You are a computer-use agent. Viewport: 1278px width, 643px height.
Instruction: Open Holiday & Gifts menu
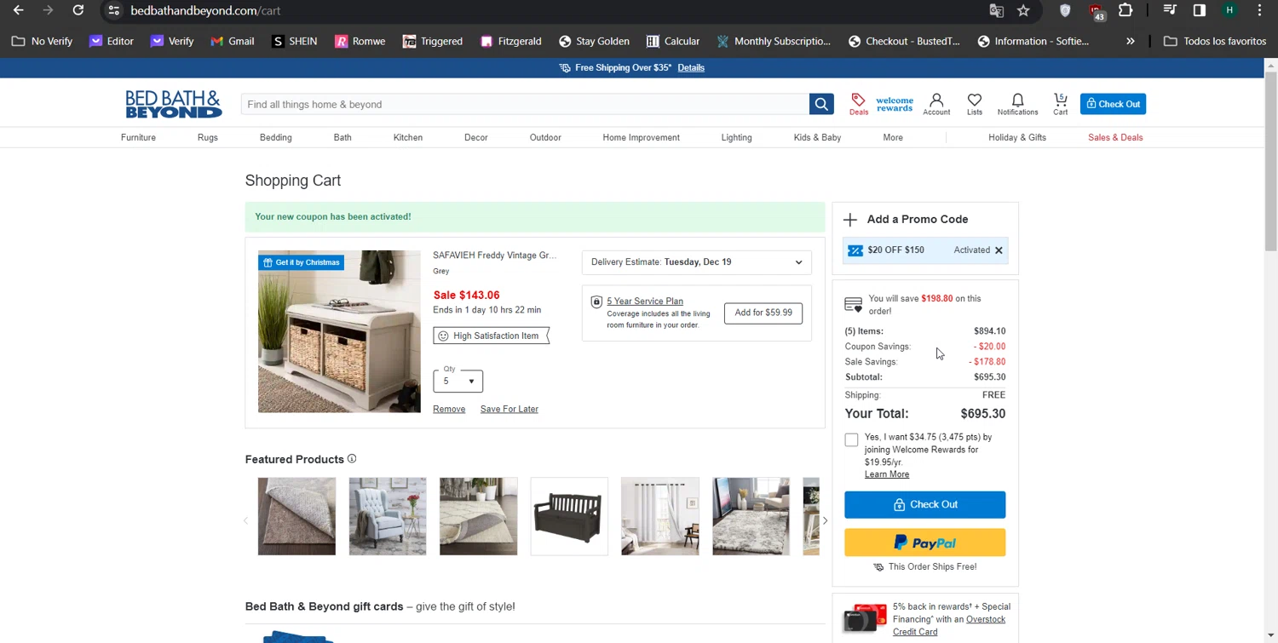(1017, 137)
